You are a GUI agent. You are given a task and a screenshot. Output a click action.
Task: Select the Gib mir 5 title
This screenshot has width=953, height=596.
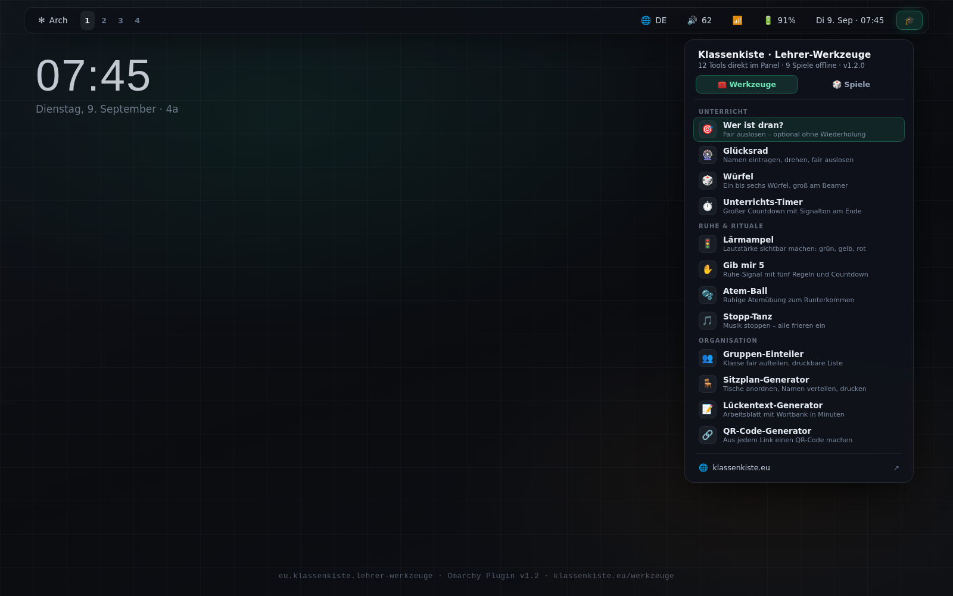coord(743,265)
